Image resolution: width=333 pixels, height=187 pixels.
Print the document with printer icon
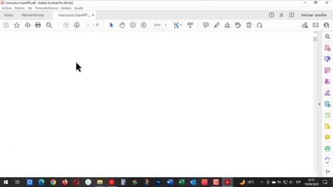click(x=38, y=25)
